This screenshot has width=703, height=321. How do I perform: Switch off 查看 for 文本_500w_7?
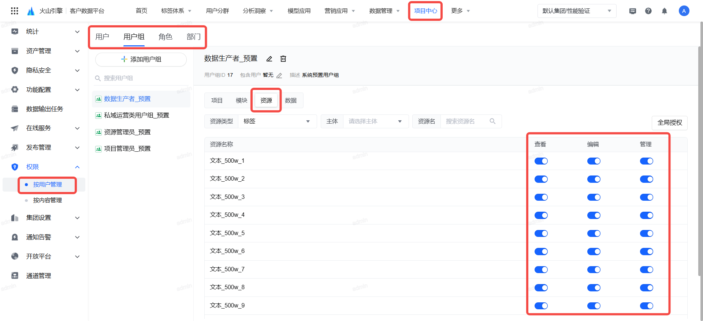[x=541, y=269]
